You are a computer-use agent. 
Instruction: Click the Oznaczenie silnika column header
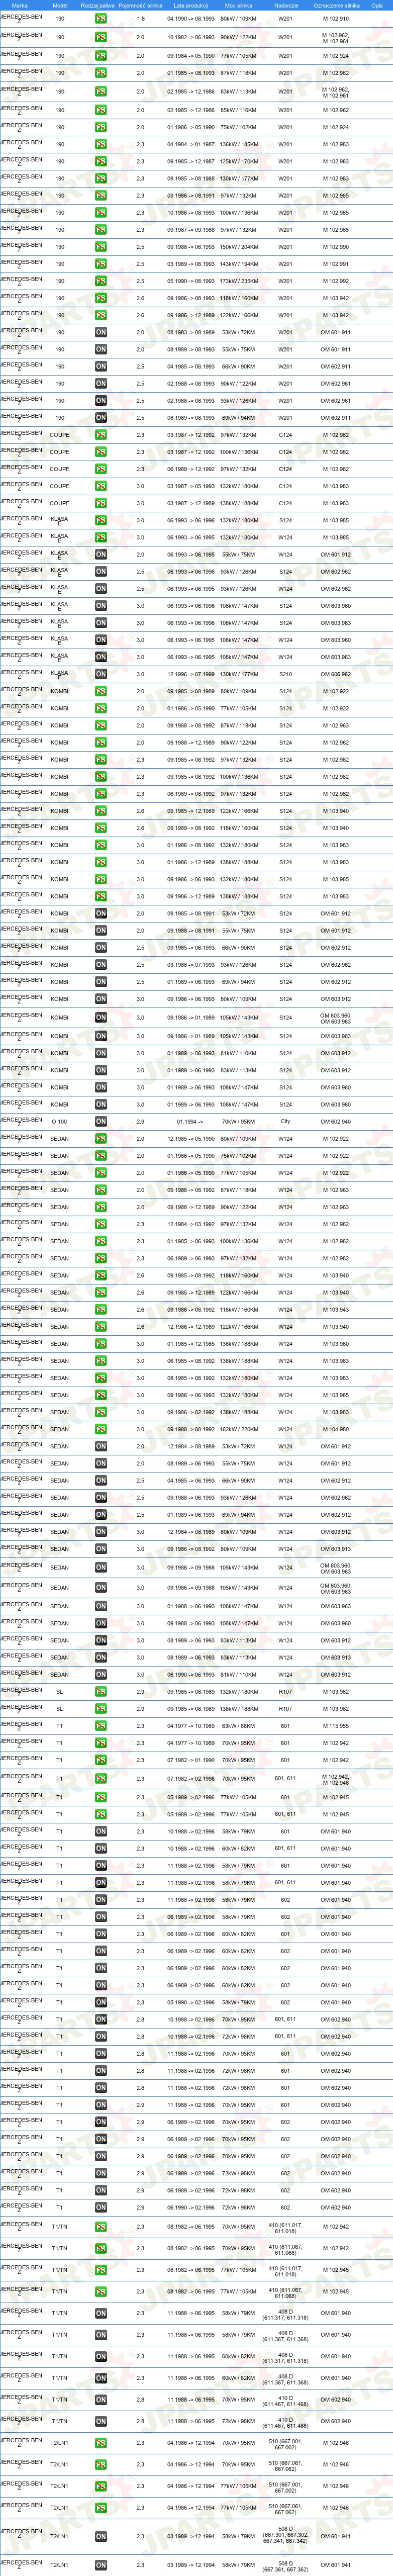(336, 5)
